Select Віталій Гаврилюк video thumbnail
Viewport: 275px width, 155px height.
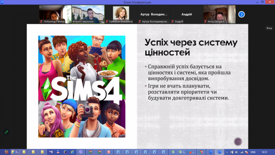click(88, 14)
